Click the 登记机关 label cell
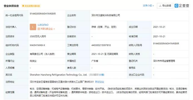The height and width of the screenshot is (100, 193). click(x=139, y=61)
